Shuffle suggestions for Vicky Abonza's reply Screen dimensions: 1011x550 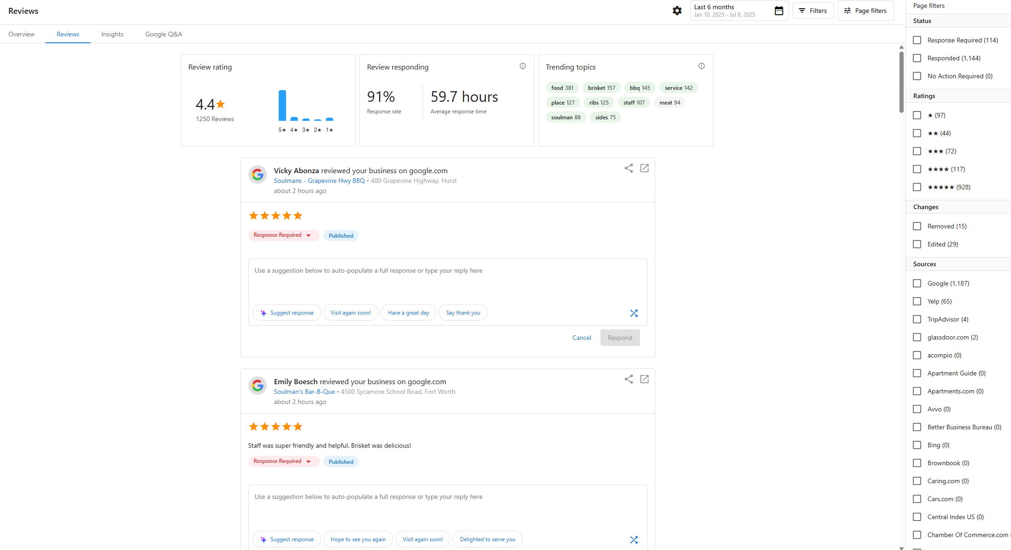point(634,313)
